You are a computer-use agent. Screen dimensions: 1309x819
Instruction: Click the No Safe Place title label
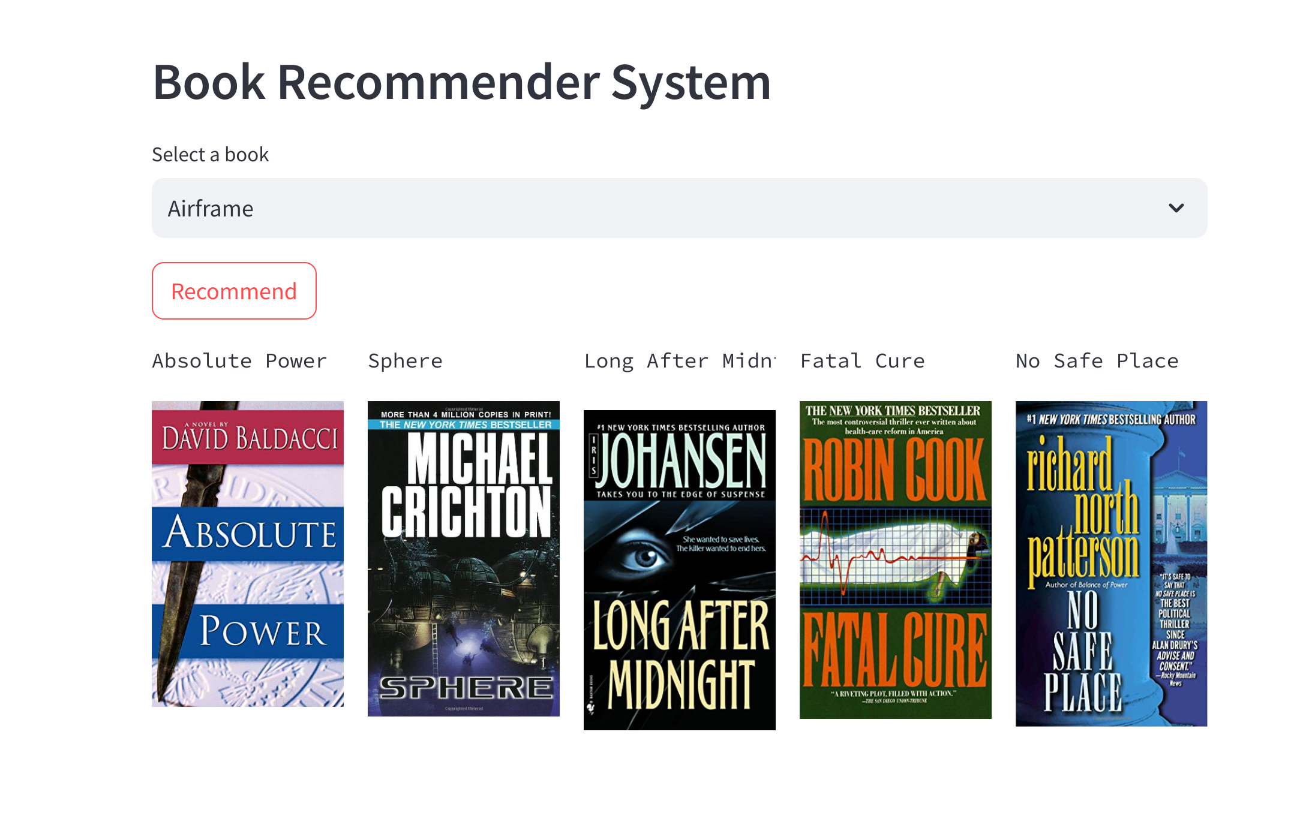click(1097, 361)
